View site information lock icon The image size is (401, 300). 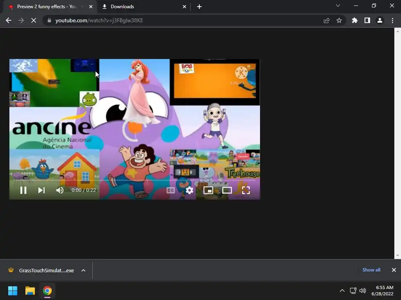(49, 20)
